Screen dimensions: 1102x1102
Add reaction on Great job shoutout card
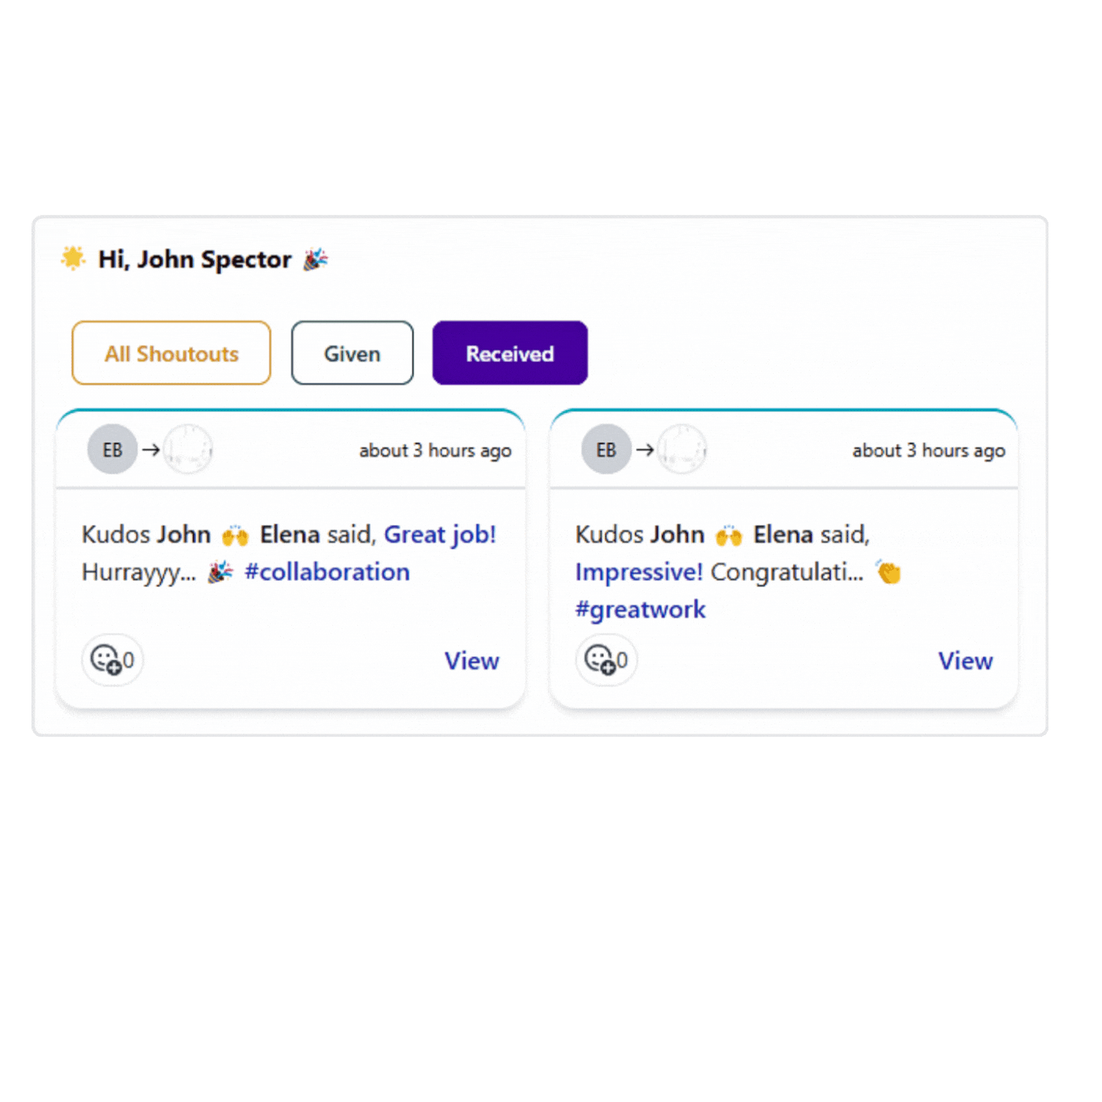[112, 660]
